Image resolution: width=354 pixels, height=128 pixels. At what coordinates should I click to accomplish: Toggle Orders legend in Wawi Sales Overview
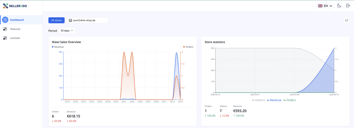tap(188, 47)
